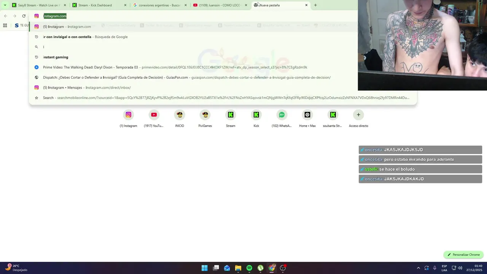Open the volume tray control

point(460,268)
